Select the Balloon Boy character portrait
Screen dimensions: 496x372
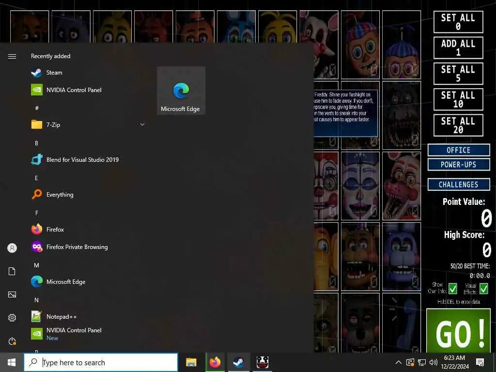coord(360,45)
